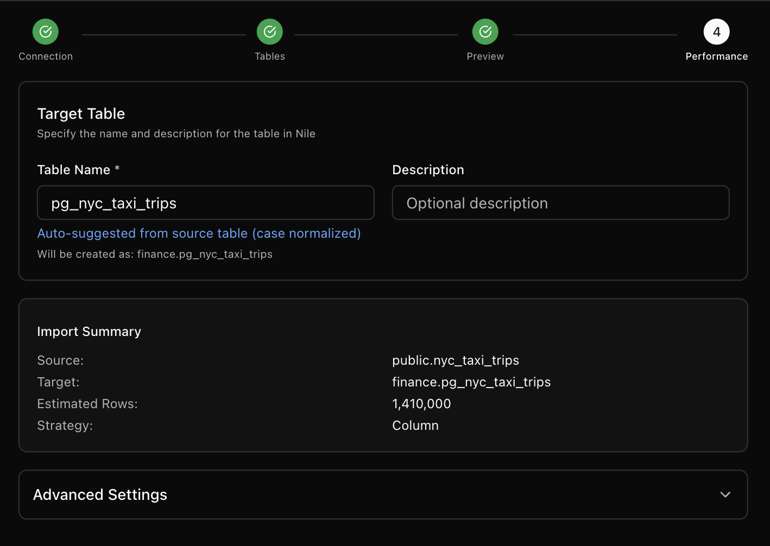Click the target value finance.pg_nyc_taxi_trips
770x546 pixels.
[x=471, y=382]
